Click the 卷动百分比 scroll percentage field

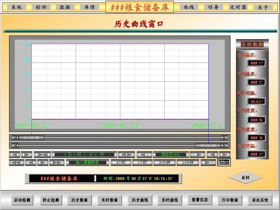tap(171, 155)
